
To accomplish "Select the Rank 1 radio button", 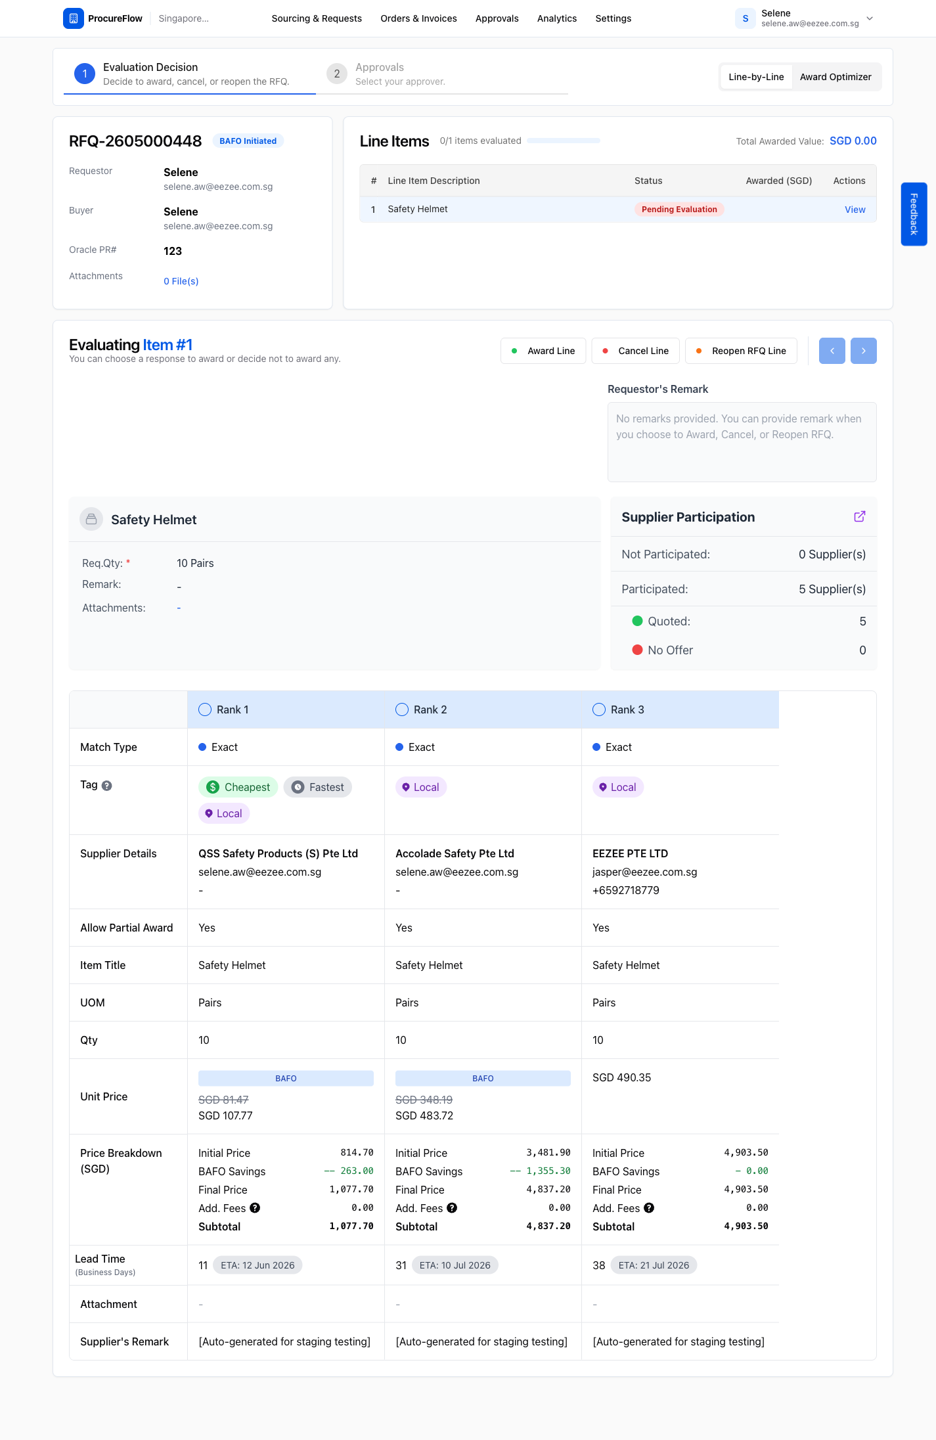I will coord(205,709).
